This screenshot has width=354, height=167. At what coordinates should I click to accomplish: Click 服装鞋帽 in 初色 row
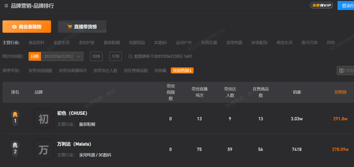point(87,124)
